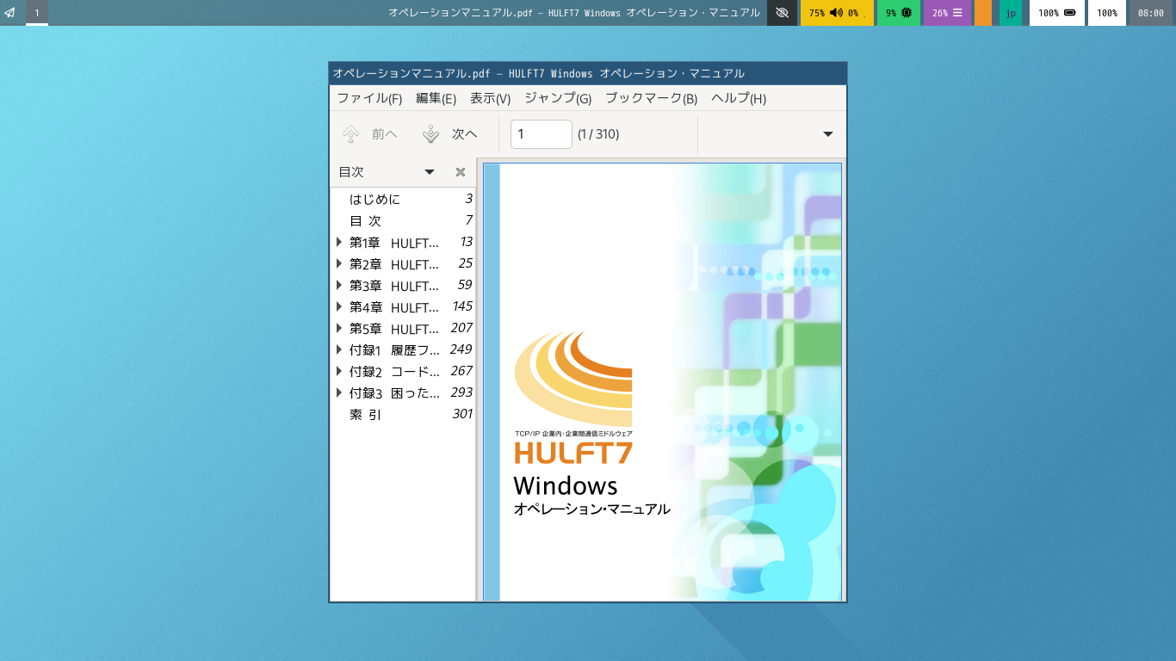Screen dimensions: 1176x661
Task: Open the ヘルプ(H) menu
Action: [739, 98]
